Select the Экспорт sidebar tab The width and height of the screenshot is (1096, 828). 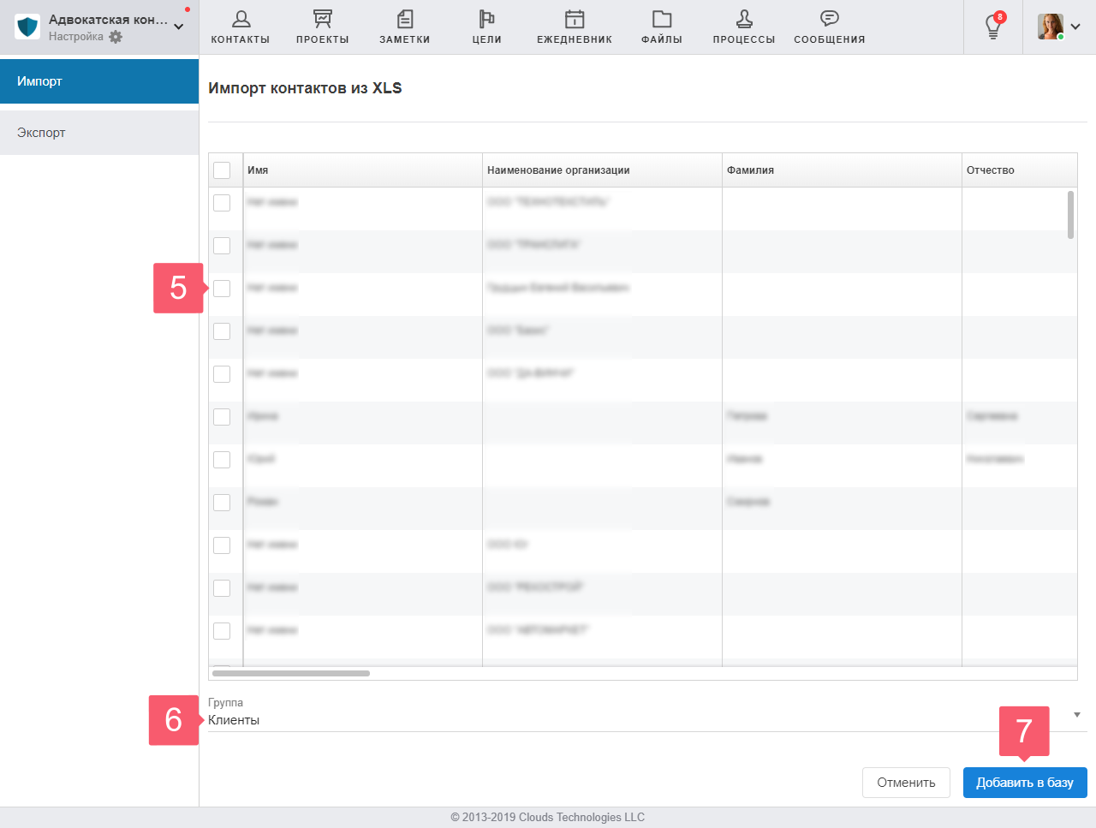tap(99, 133)
